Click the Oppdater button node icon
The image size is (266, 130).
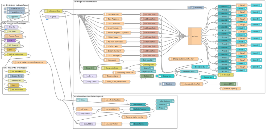[8, 17]
